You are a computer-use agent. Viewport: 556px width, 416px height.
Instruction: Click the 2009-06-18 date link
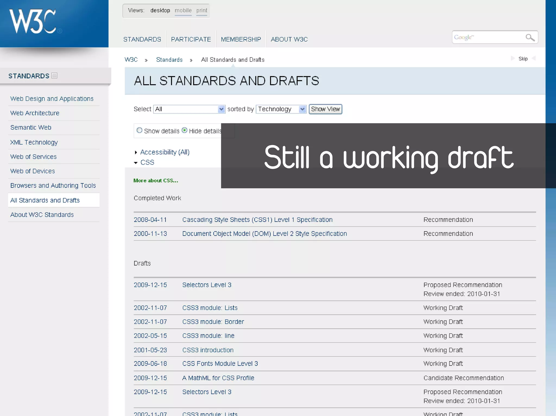point(150,364)
